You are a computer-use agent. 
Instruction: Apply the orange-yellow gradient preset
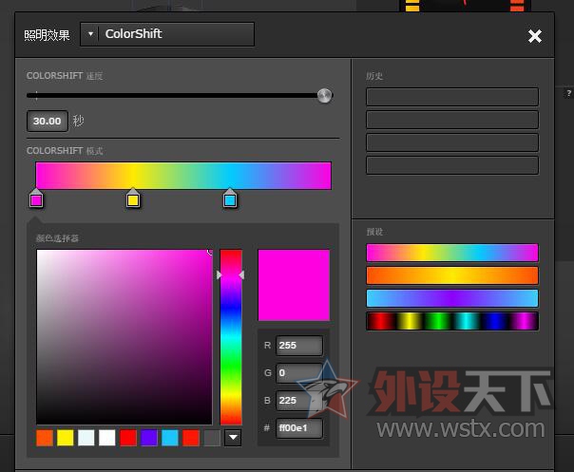452,275
